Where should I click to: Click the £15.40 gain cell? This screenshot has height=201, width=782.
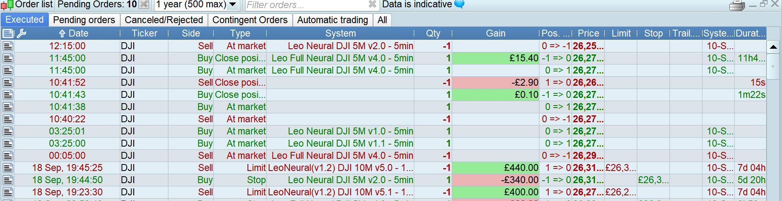click(x=496, y=58)
